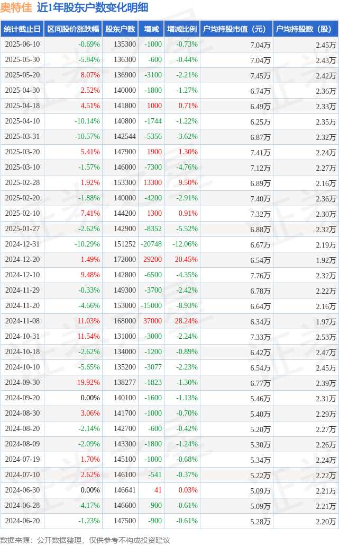Click the 数据来源 footer note
The image size is (339, 545).
tap(85, 540)
